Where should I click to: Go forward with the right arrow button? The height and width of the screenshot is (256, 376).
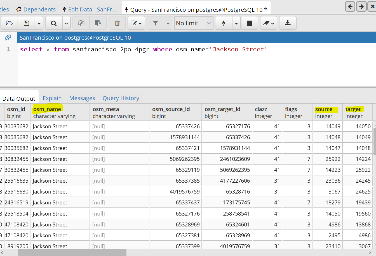tap(361, 6)
